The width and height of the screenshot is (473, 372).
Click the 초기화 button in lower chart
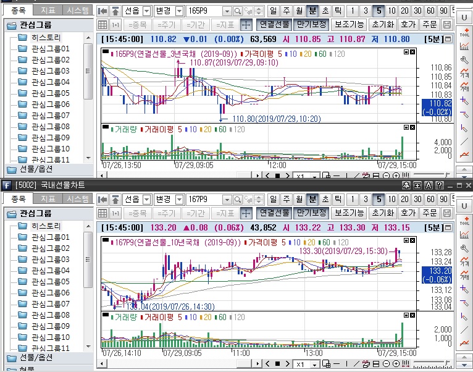(382, 213)
